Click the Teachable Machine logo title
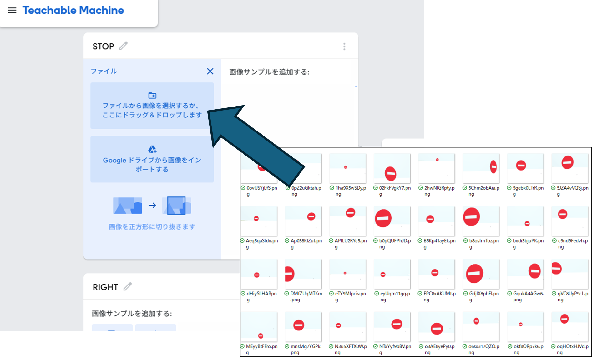592x357 pixels. [x=73, y=10]
